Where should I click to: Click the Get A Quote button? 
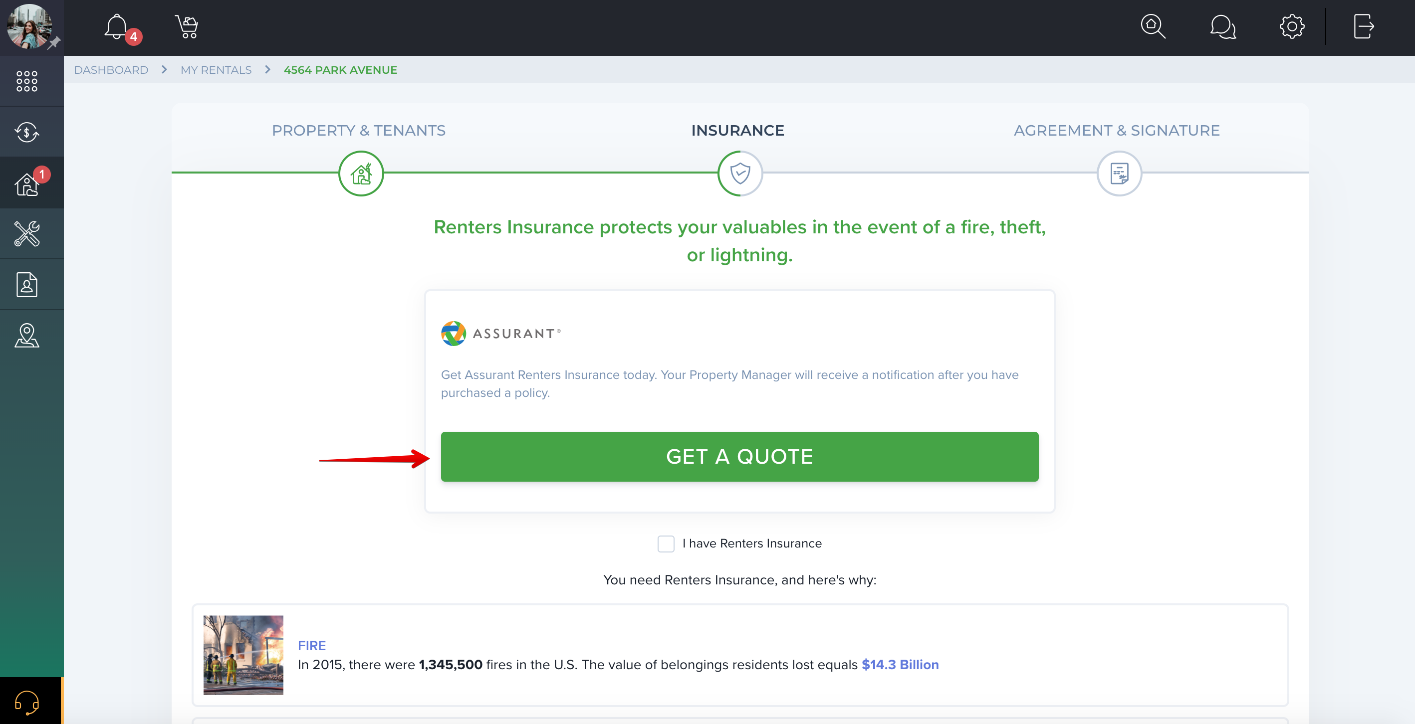click(x=739, y=457)
